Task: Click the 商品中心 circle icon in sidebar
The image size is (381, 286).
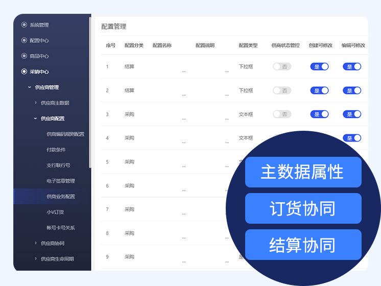Action: coord(24,56)
